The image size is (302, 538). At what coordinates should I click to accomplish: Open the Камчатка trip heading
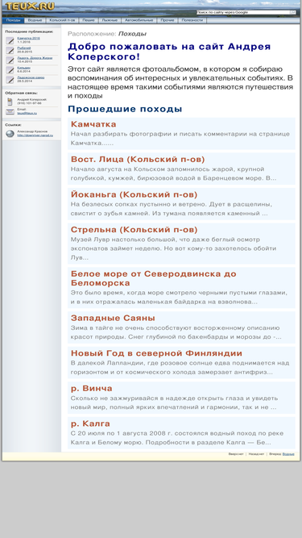click(93, 124)
